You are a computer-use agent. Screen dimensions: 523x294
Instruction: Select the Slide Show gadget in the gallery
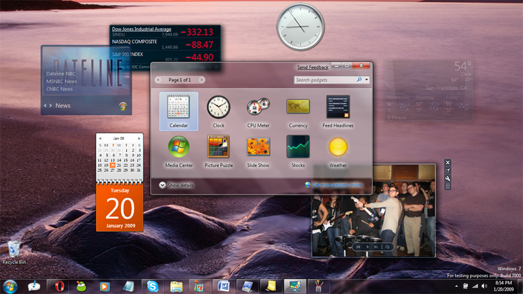coord(258,151)
